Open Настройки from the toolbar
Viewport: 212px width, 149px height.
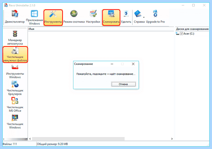(93, 17)
